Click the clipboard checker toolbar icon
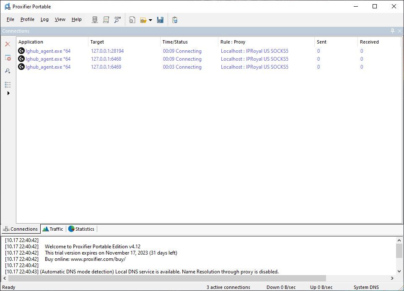The width and height of the screenshot is (404, 291). point(175,20)
